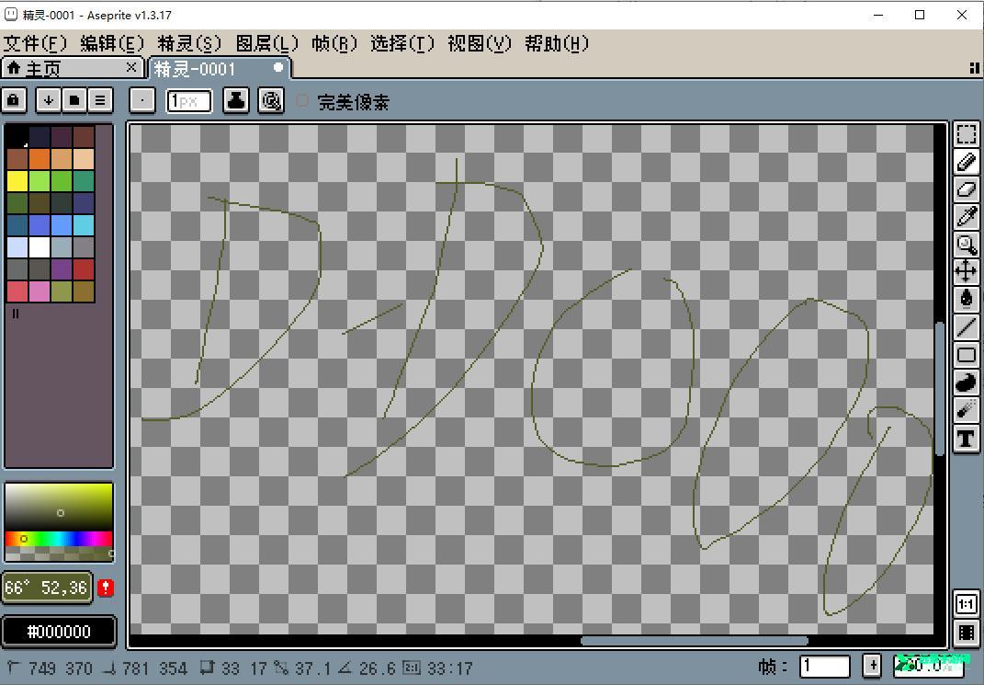Select the rectangular marquee tool
This screenshot has width=984, height=685.
click(967, 133)
